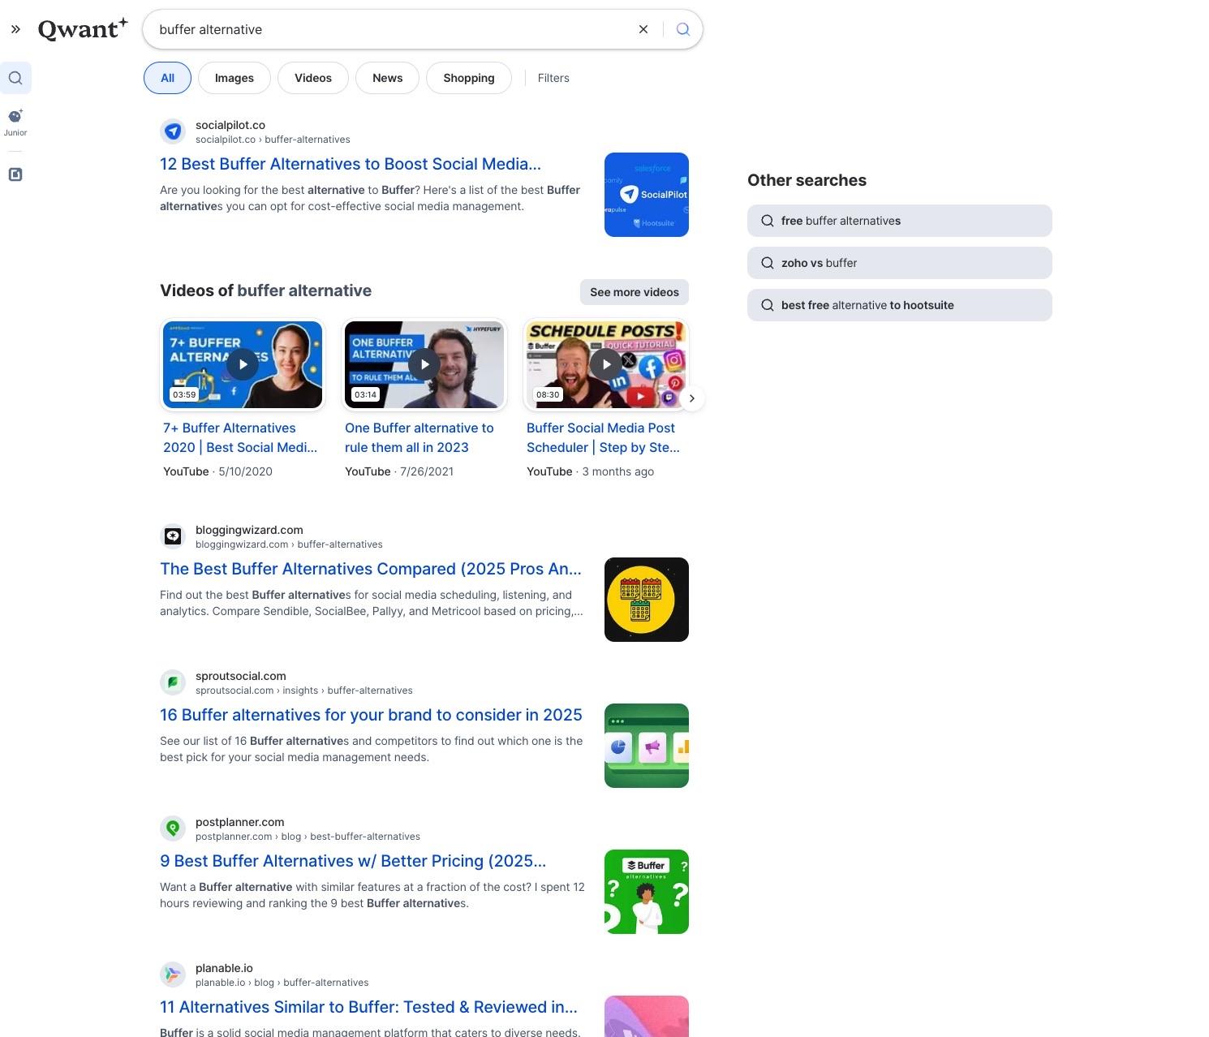Click the 03:59 duration badge
The width and height of the screenshot is (1209, 1037).
pos(184,394)
